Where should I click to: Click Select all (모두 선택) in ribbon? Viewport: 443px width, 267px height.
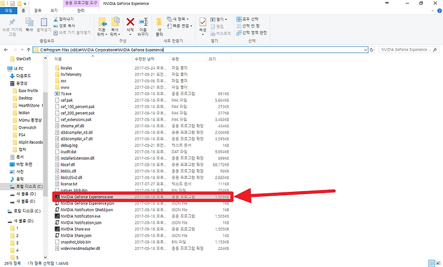pos(248,19)
